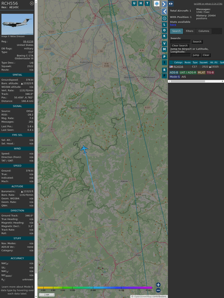Open the stats 'here' link
The width and height of the screenshot is (224, 298).
[173, 25]
